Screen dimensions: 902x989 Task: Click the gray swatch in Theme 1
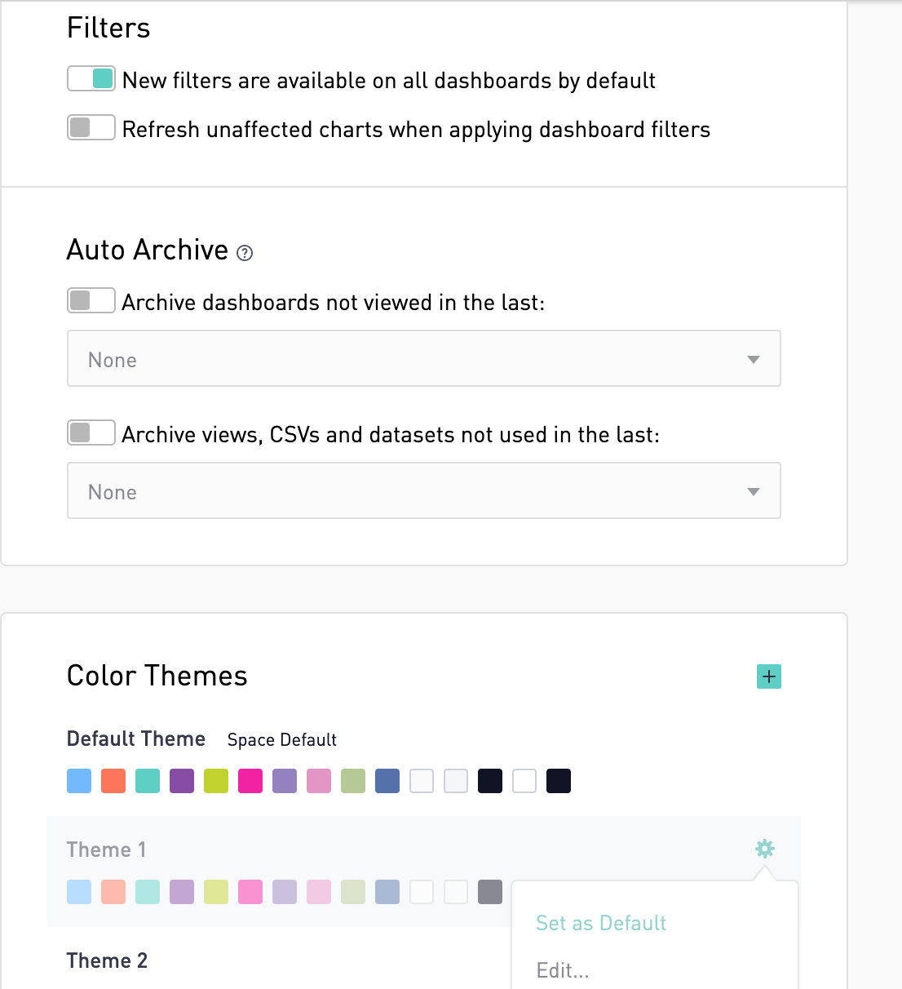click(x=490, y=892)
